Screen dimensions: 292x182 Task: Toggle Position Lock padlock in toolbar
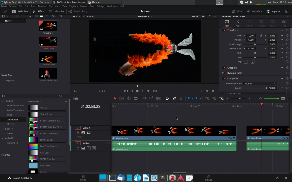[x=181, y=98]
